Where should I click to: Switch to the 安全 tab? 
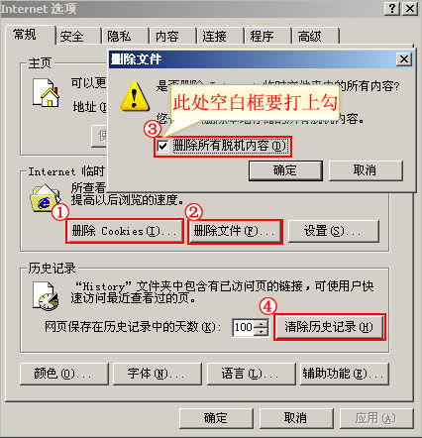tap(78, 36)
